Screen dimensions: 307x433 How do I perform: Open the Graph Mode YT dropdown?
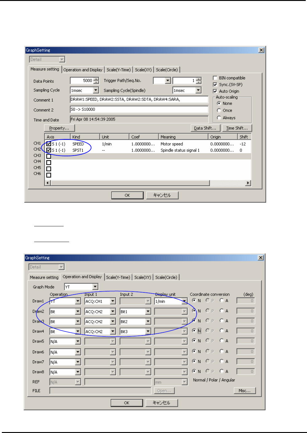point(95,287)
